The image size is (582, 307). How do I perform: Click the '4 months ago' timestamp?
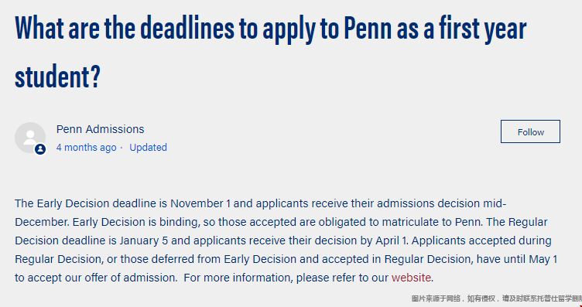click(x=86, y=148)
